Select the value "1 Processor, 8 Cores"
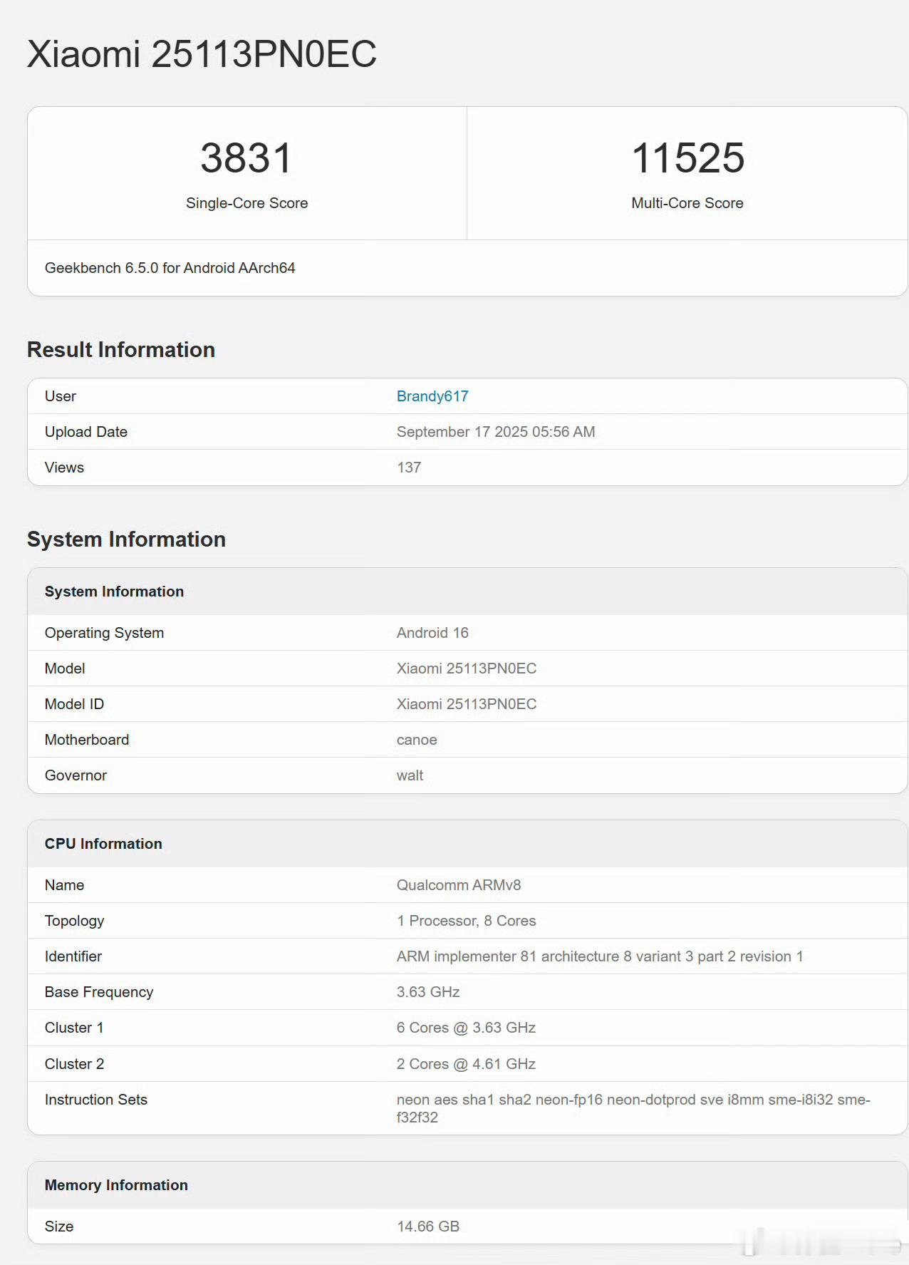Viewport: 909px width, 1265px height. tap(466, 921)
